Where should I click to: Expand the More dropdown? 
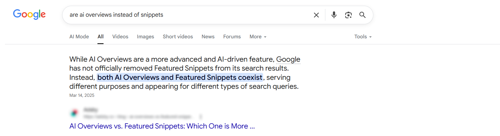258,37
